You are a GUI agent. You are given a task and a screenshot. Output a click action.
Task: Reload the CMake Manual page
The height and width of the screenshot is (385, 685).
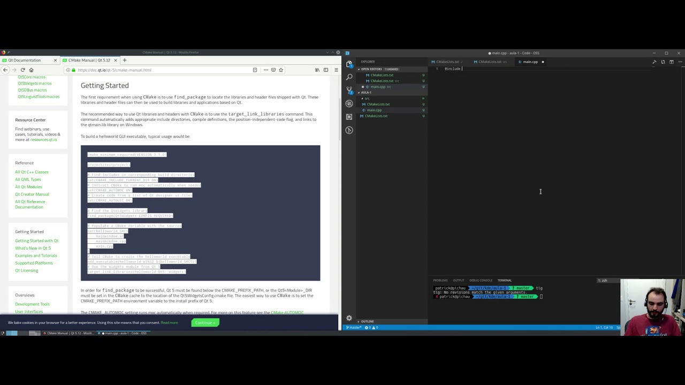22,70
